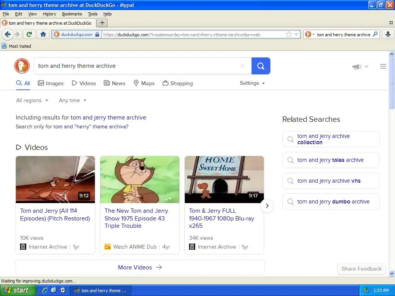Expand the Settings dropdown
This screenshot has width=395, height=296.
[252, 83]
